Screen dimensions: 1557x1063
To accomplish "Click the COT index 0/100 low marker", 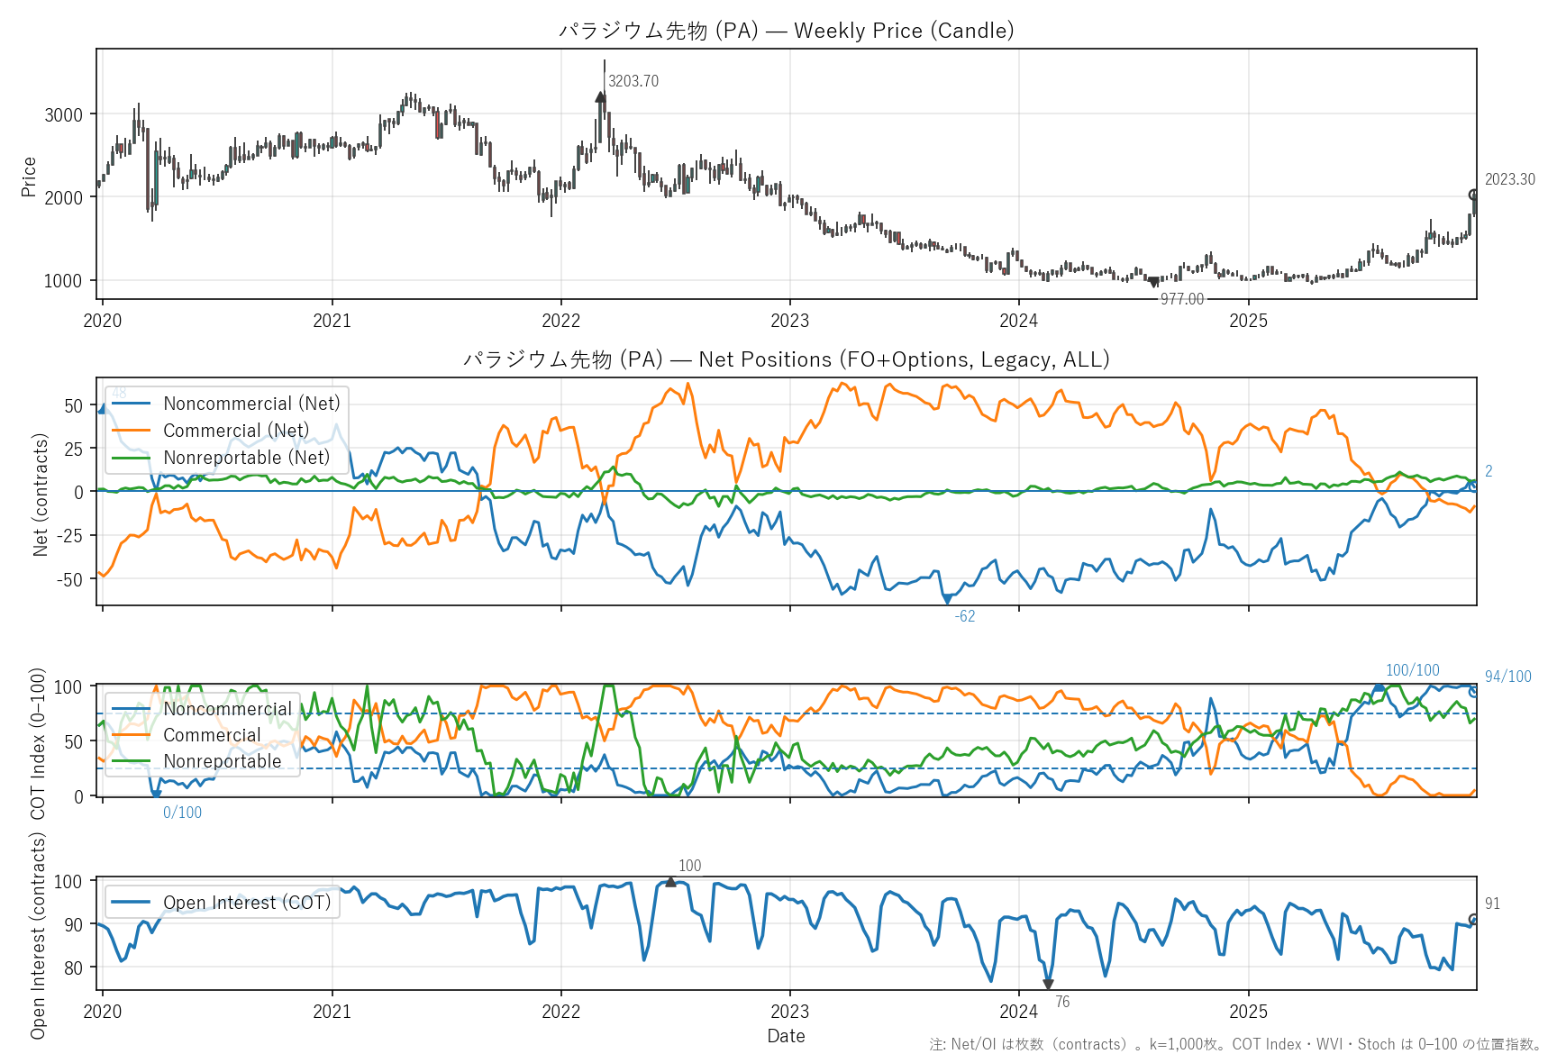I will click(156, 795).
